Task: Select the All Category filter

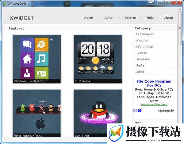Action: (x=144, y=34)
